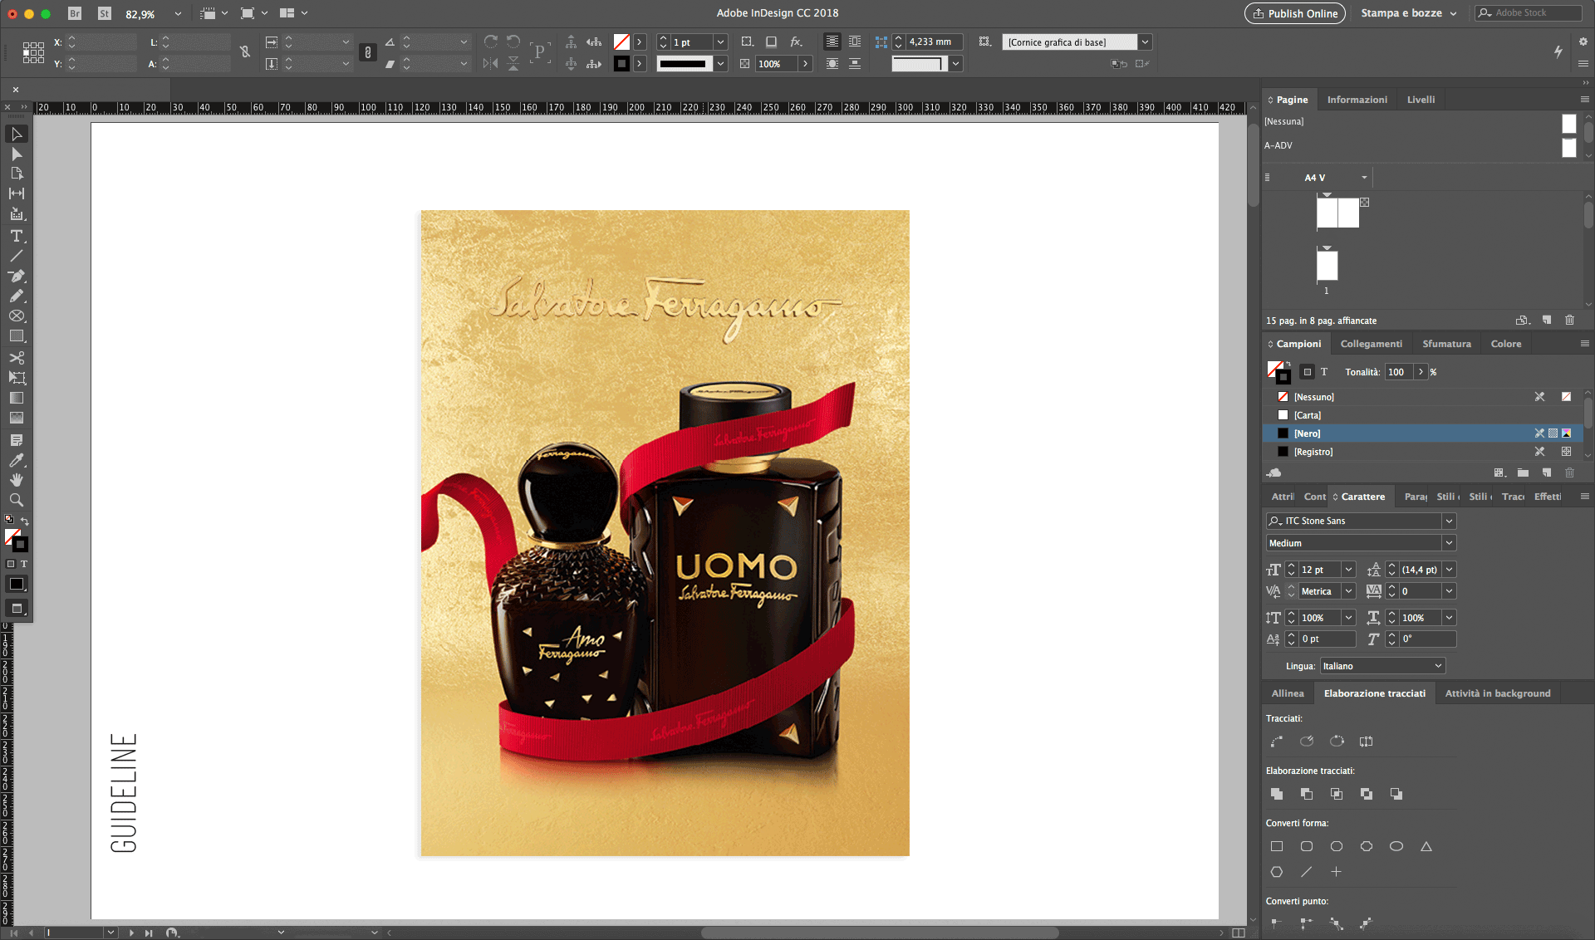Image resolution: width=1595 pixels, height=940 pixels.
Task: Select the Type tool
Action: (x=17, y=236)
